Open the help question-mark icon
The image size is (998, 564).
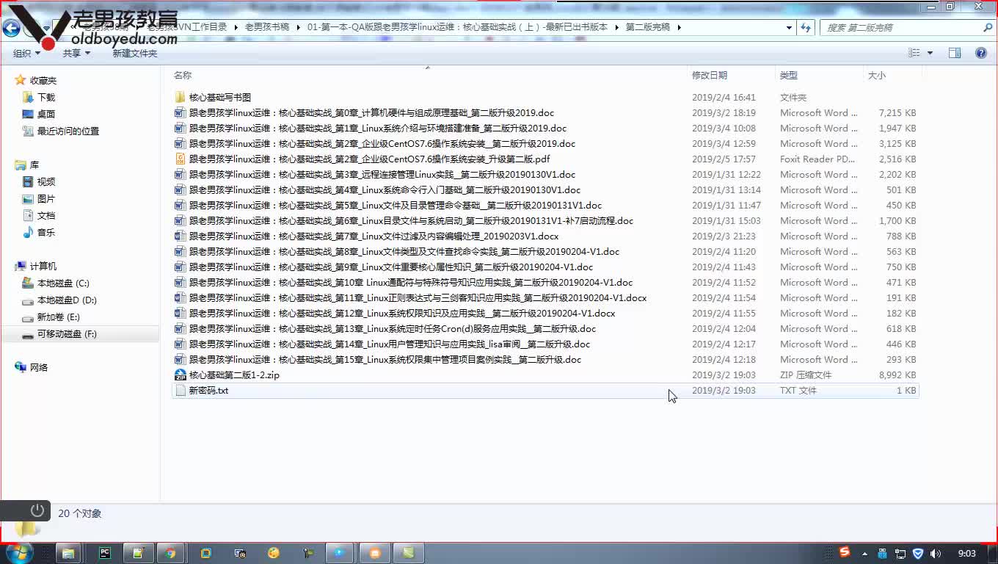[980, 53]
